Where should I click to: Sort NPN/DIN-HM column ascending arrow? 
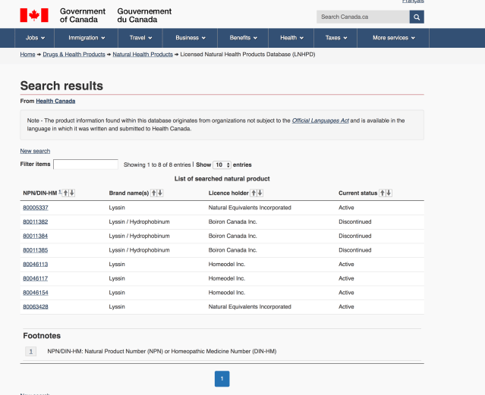tap(67, 193)
